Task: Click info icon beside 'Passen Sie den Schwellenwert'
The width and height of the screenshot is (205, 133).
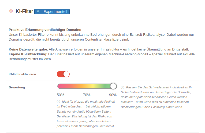Action: point(122,87)
